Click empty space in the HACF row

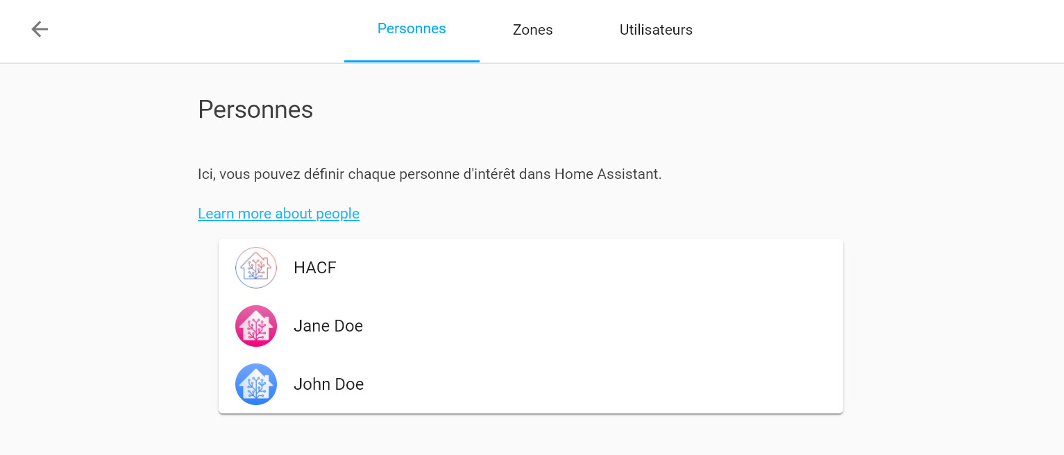pyautogui.click(x=590, y=268)
